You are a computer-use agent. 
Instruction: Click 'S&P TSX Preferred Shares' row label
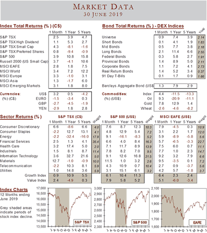click(x=22, y=52)
